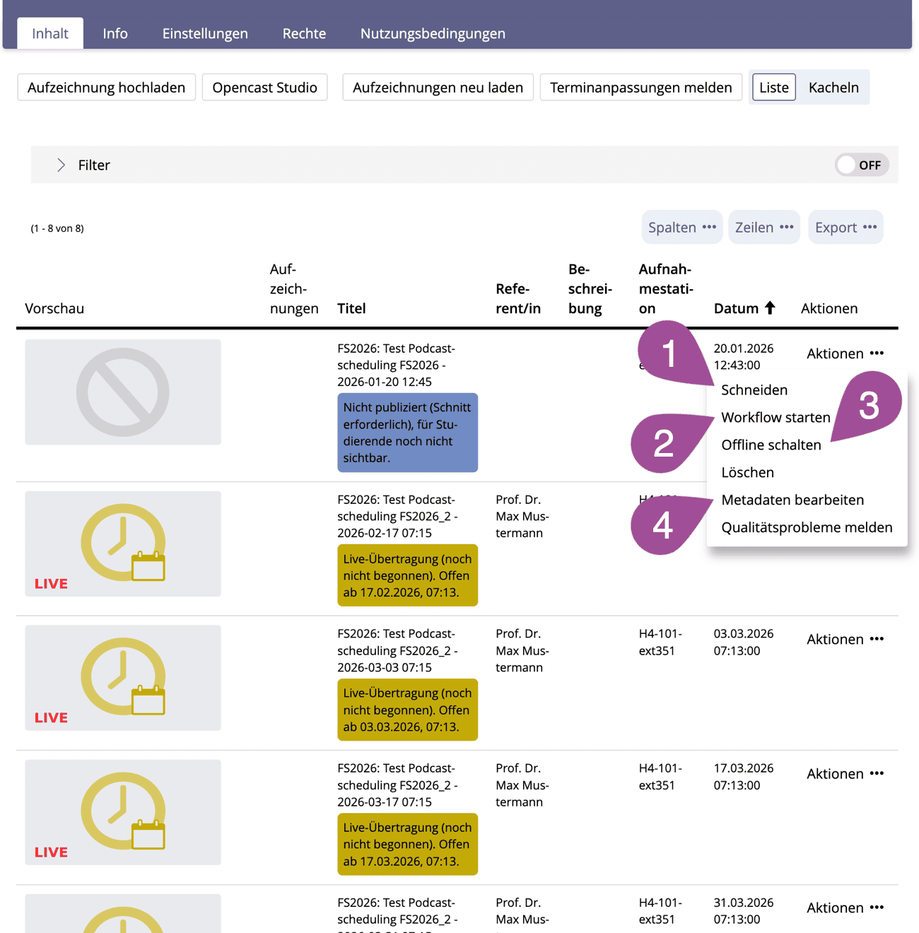
Task: Click the LIVE preview icon for 03.03.2026 recording
Action: [123, 677]
